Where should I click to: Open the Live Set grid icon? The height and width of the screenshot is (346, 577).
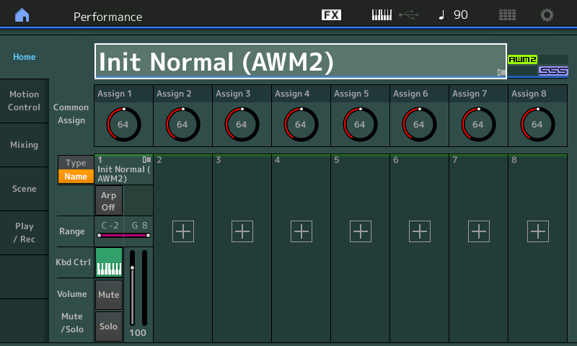pyautogui.click(x=508, y=15)
